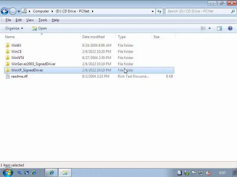Sort by Date modified column
This screenshot has height=177, width=237.
pos(93,37)
